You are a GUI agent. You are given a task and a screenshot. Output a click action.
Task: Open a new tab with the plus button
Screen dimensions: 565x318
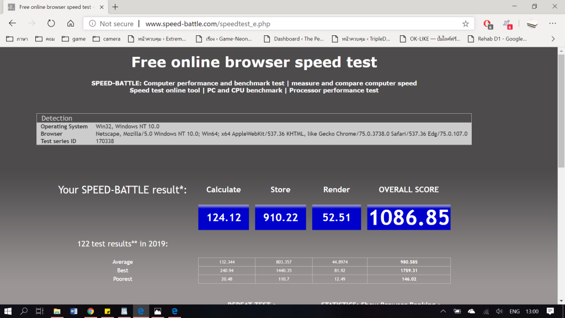(x=115, y=7)
